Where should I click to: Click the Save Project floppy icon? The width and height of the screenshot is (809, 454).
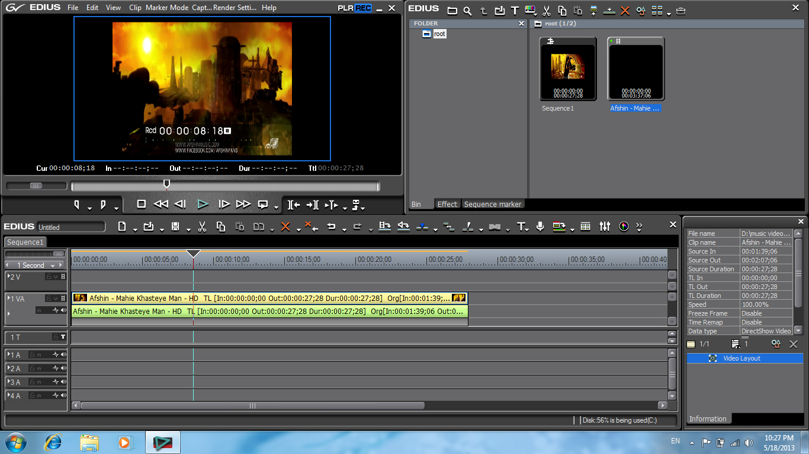[x=175, y=226]
